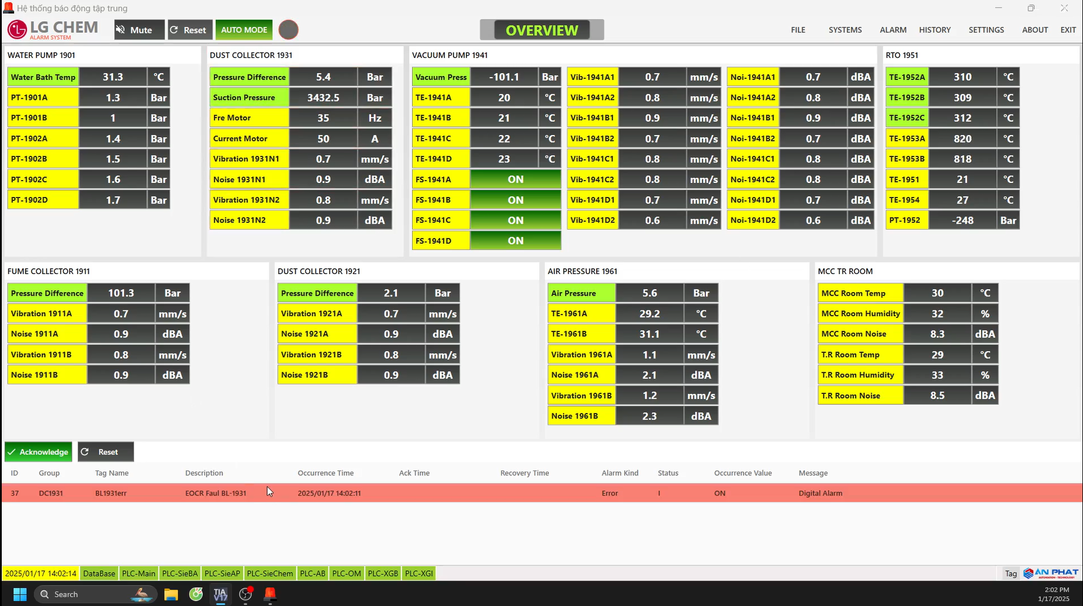
Task: Click the Windows Start button
Action: tap(20, 594)
